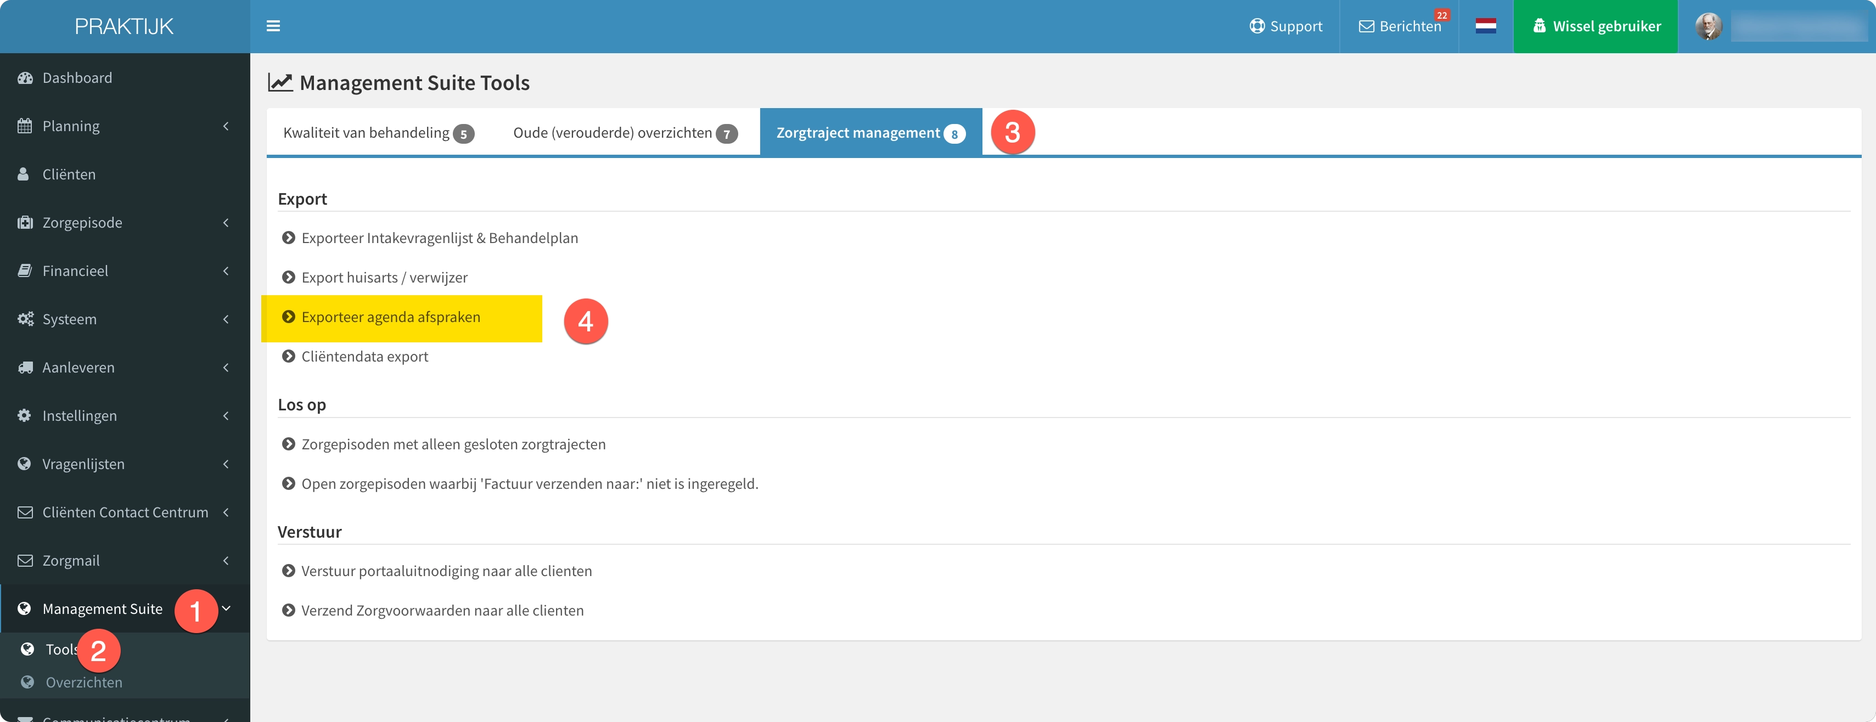The height and width of the screenshot is (722, 1876).
Task: Click the Zorgepisode medkit icon
Action: pos(25,223)
